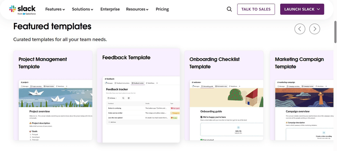Image resolution: width=337 pixels, height=151 pixels.
Task: Go to next featured templates arrow
Action: click(315, 29)
